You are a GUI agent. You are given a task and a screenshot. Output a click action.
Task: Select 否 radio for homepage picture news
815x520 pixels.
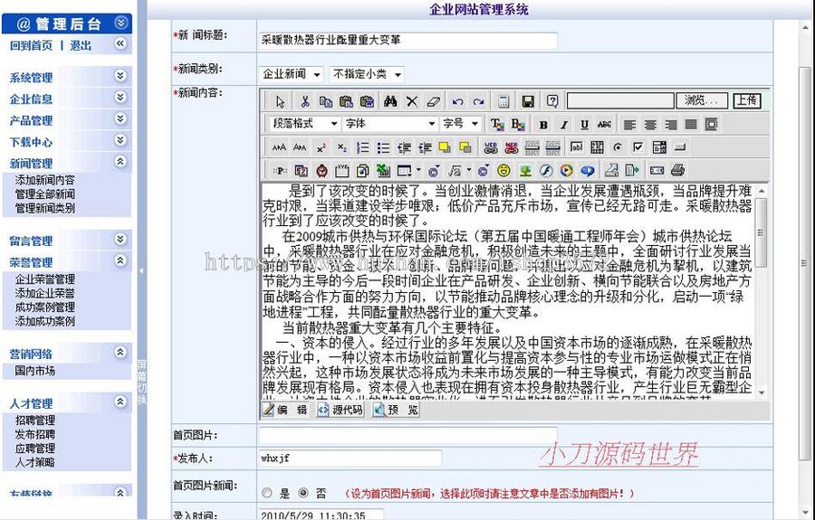303,493
